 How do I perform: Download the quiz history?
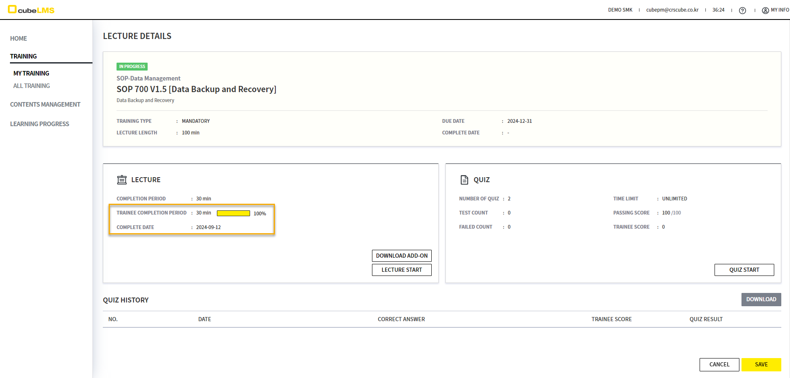(x=761, y=300)
